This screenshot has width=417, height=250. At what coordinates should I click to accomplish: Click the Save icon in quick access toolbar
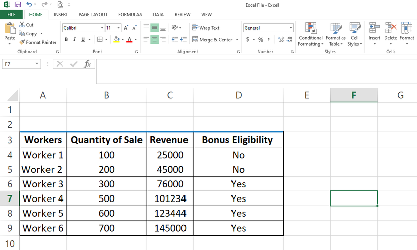pos(18,4)
